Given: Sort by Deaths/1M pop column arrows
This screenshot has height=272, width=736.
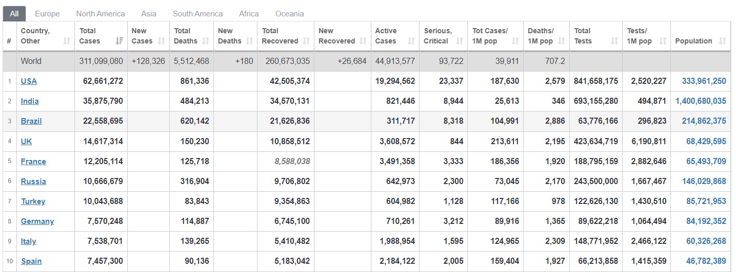Looking at the screenshot, I should coord(561,41).
